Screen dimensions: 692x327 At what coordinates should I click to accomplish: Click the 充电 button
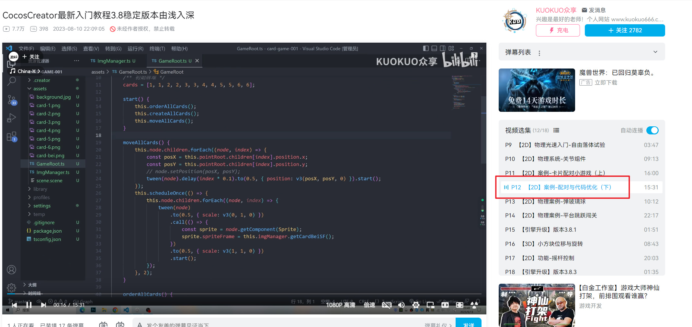pyautogui.click(x=558, y=30)
